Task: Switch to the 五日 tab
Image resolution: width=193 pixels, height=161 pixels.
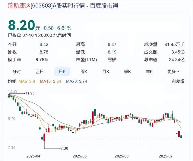Action: (40, 71)
